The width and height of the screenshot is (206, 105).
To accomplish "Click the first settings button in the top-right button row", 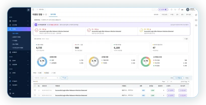I will click(x=164, y=15).
